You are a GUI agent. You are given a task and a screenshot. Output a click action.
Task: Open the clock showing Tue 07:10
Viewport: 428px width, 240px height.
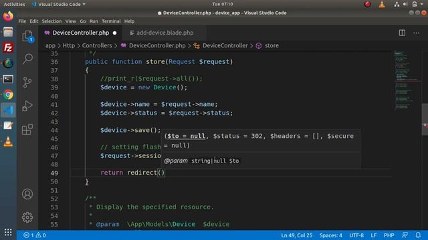(223, 4)
